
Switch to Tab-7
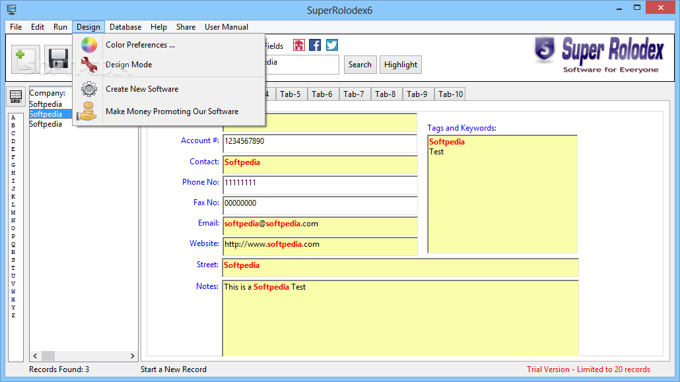pyautogui.click(x=354, y=94)
